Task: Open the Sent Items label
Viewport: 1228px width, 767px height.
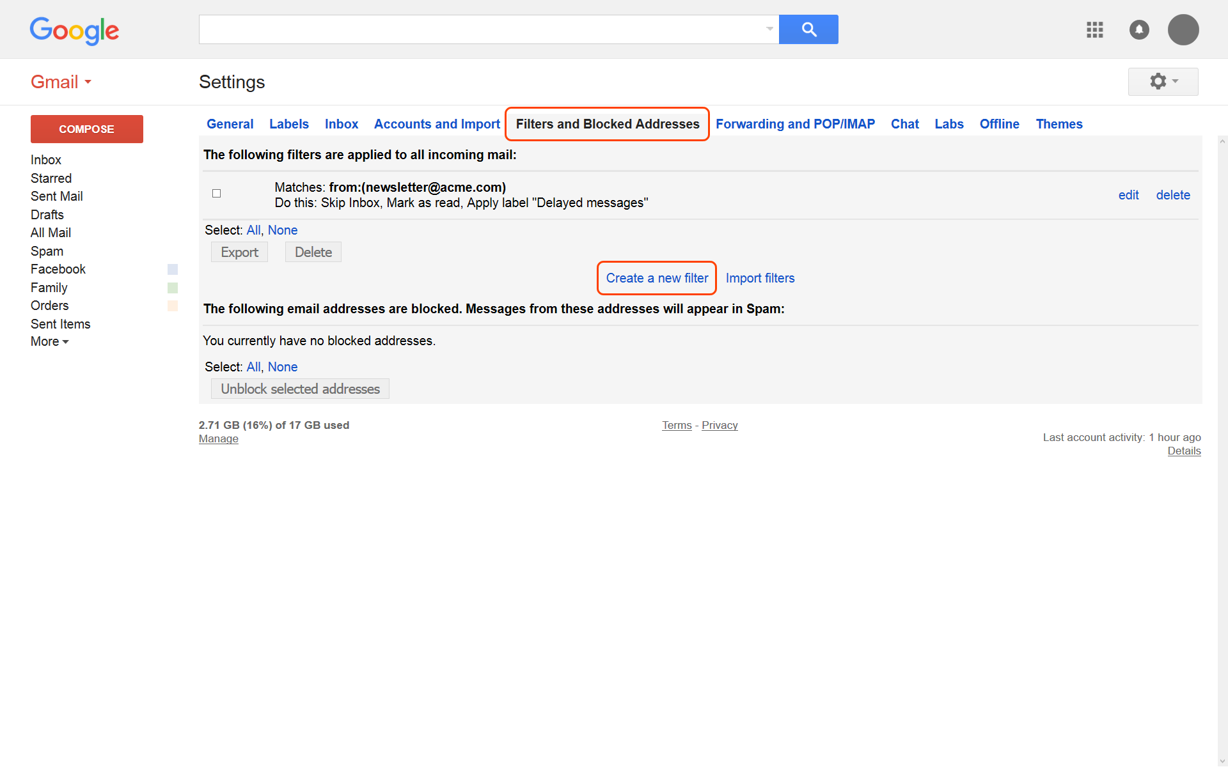Action: pos(61,324)
